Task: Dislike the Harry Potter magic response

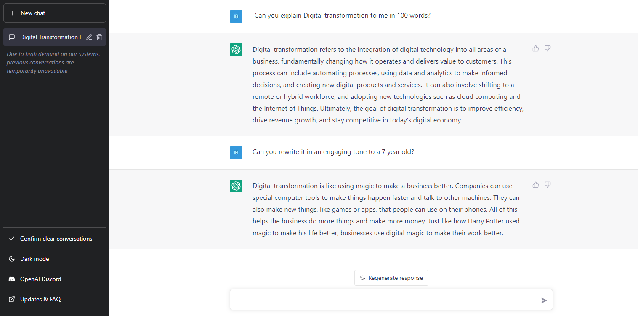Action: coord(548,185)
